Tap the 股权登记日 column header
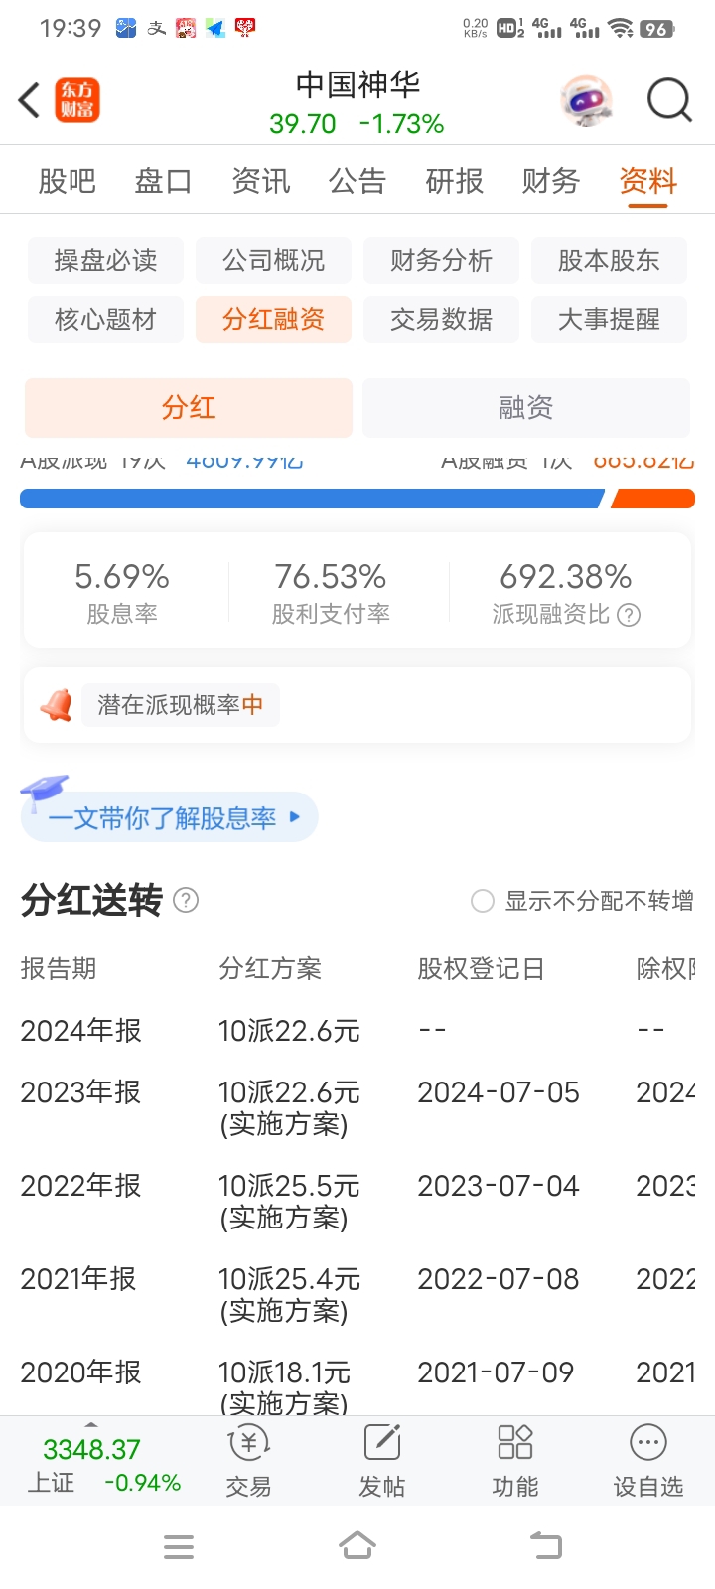The image size is (715, 1589). [x=481, y=968]
